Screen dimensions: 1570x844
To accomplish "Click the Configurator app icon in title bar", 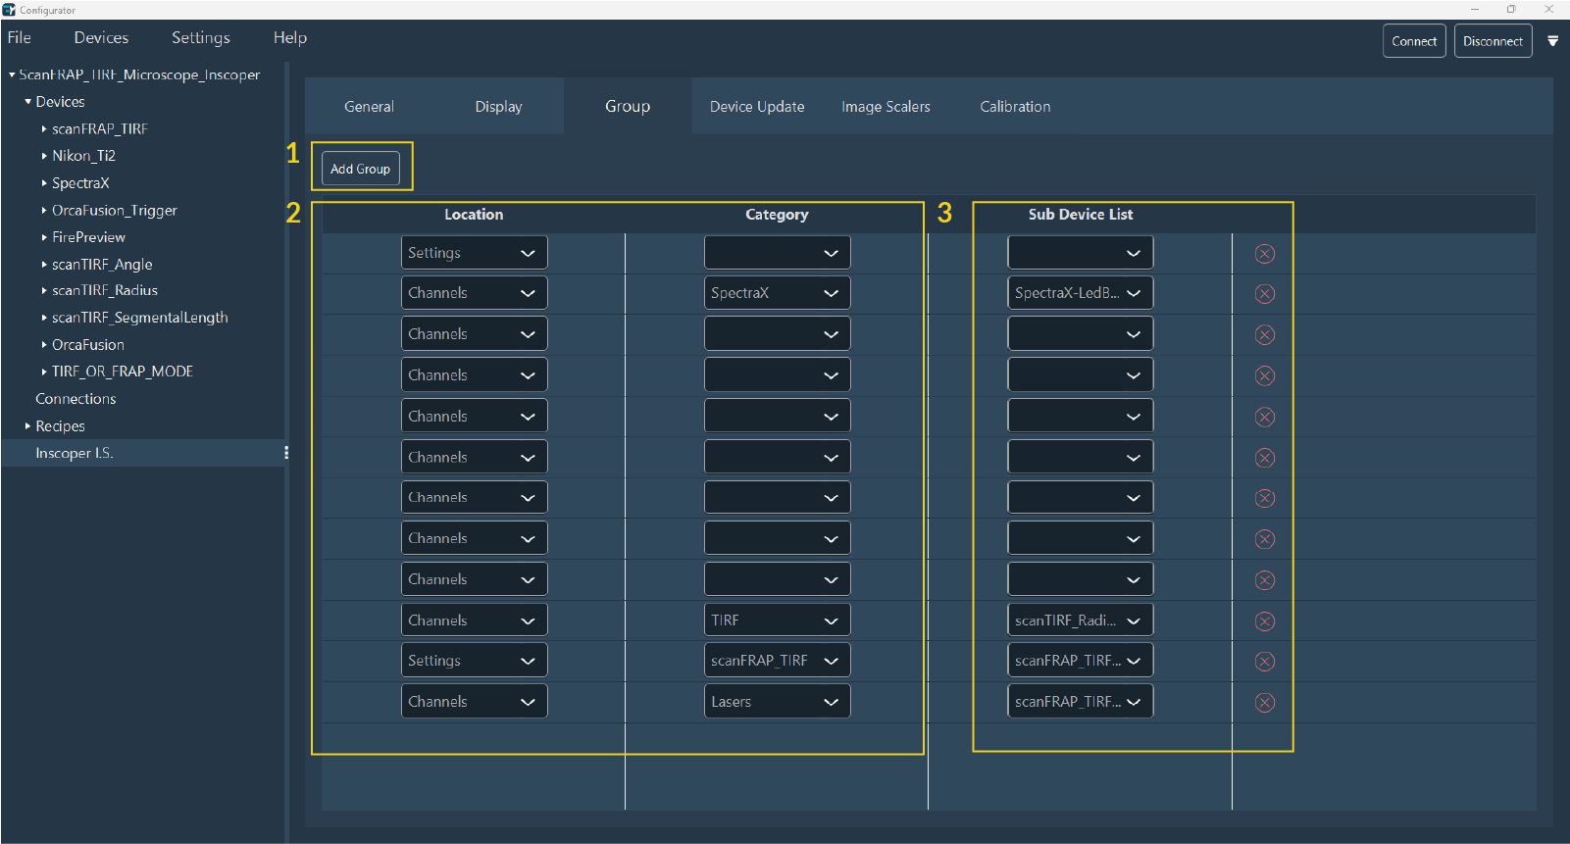I will [9, 10].
